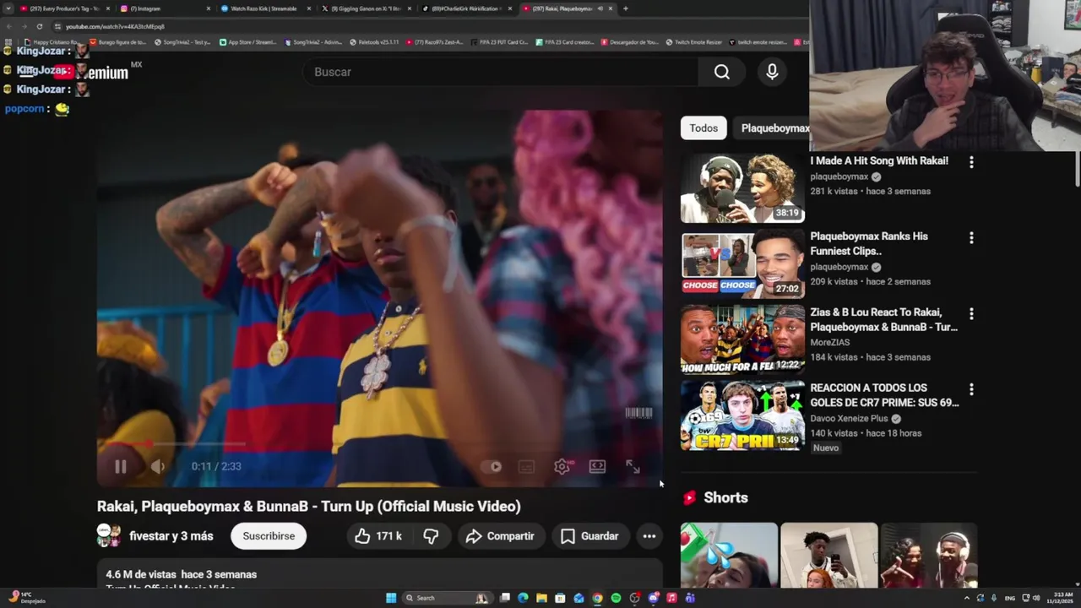Open the Windows Start menu

click(x=391, y=598)
